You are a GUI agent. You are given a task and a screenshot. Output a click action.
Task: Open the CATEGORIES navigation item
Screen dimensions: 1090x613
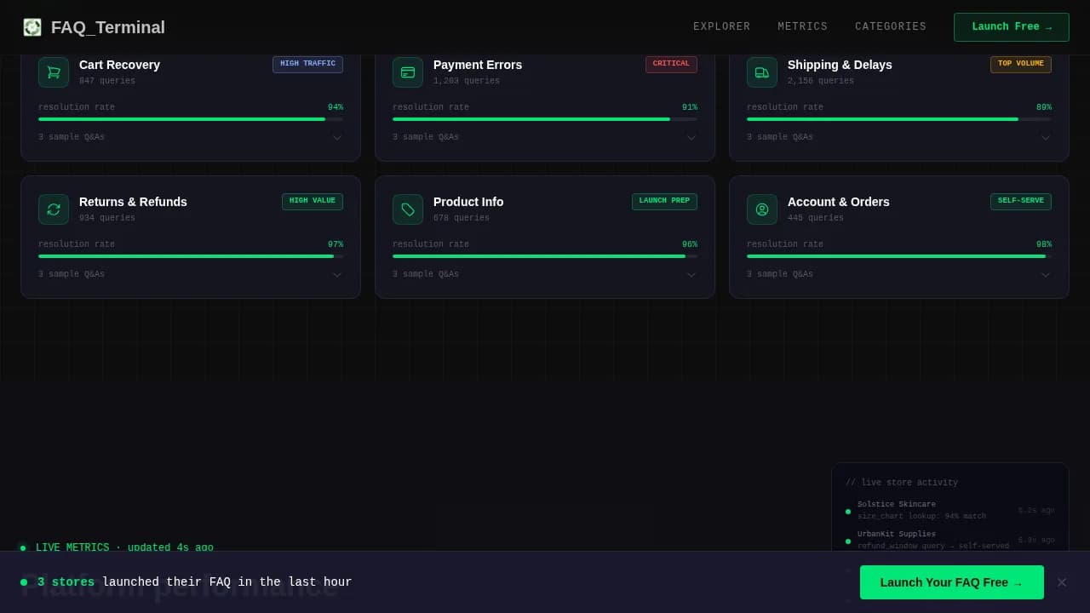coord(890,26)
